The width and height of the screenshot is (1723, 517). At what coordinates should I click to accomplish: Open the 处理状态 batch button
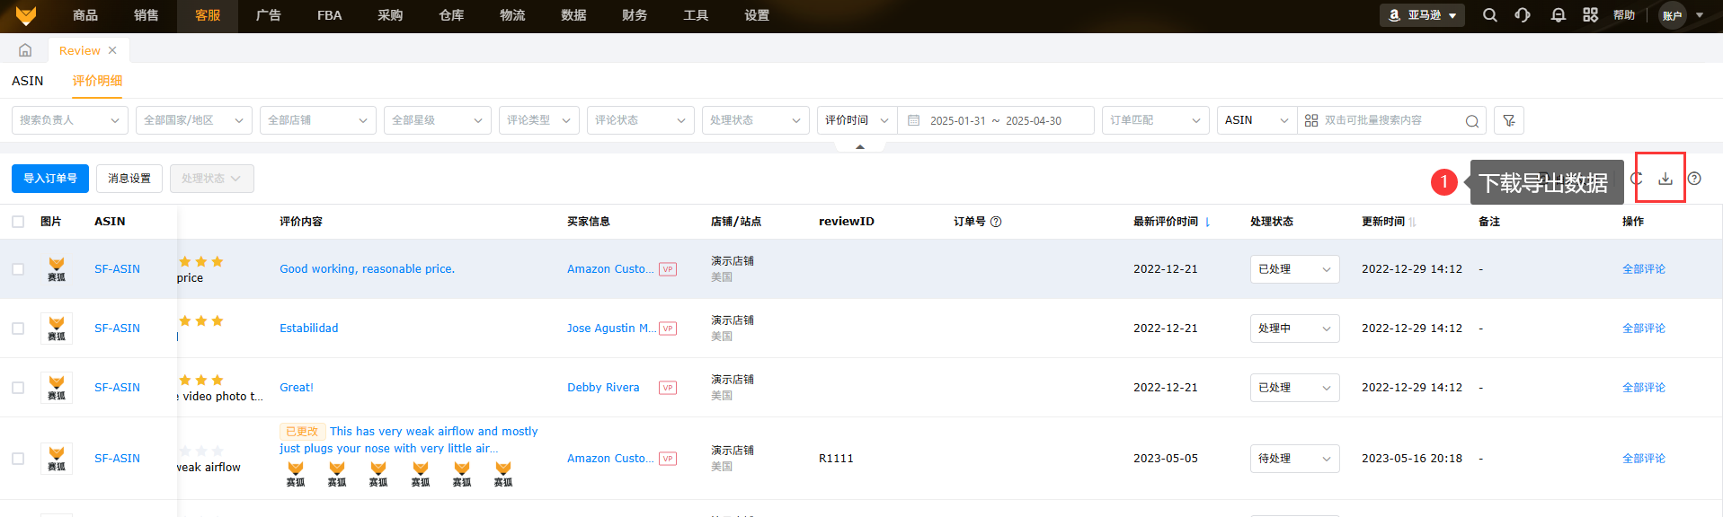point(211,179)
